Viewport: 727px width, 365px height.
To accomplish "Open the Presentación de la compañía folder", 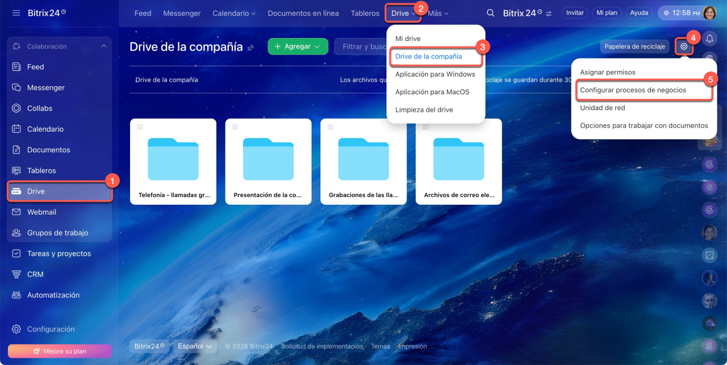I will click(268, 162).
